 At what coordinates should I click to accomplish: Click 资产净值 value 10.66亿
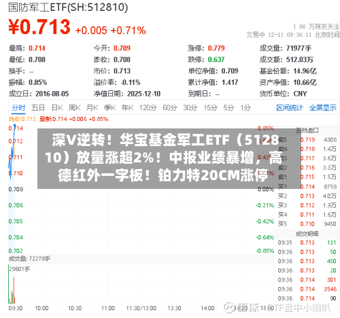(x=305, y=82)
